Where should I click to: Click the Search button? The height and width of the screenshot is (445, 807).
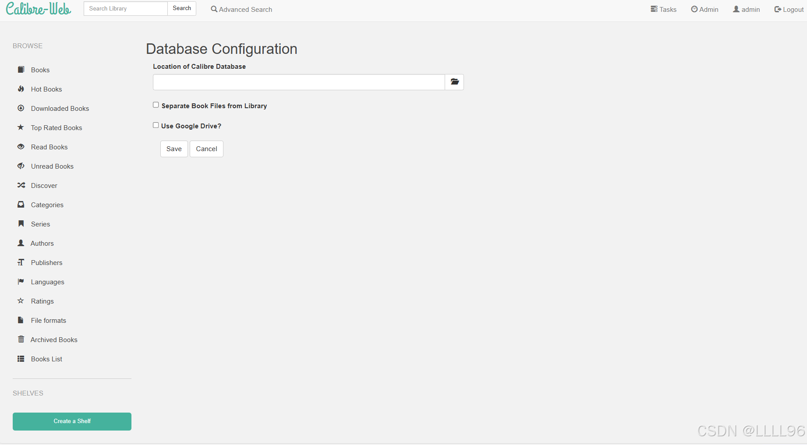point(182,8)
